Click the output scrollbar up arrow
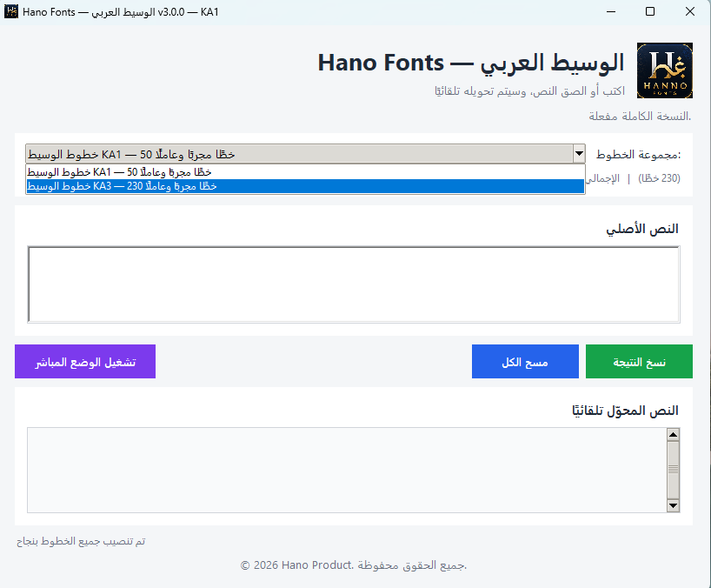711x588 pixels. 674,435
